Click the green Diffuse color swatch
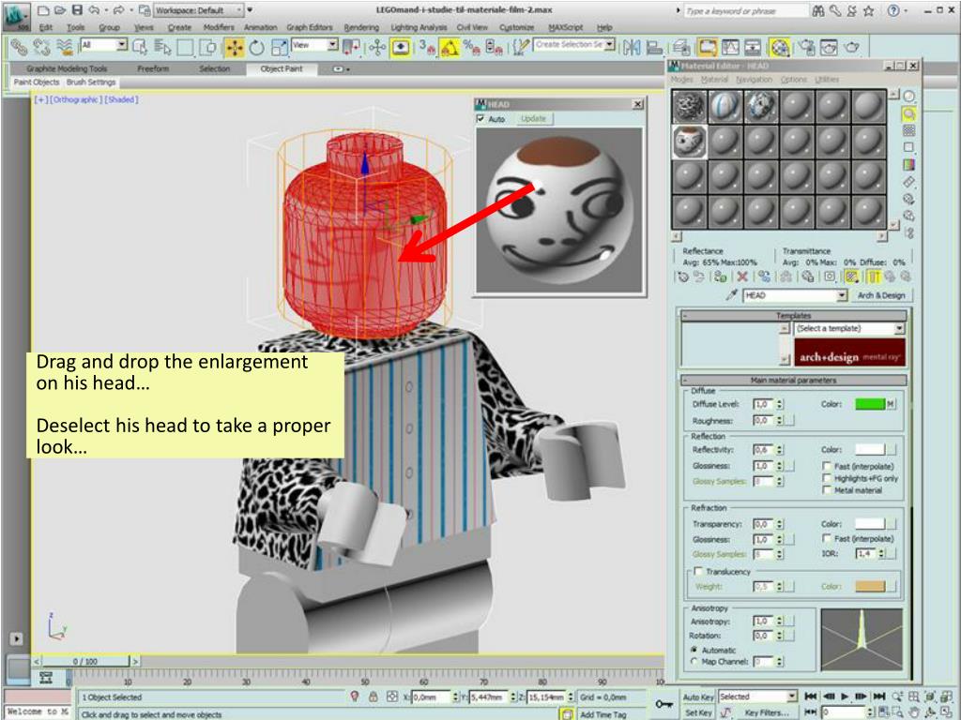The width and height of the screenshot is (961, 720). coord(870,404)
